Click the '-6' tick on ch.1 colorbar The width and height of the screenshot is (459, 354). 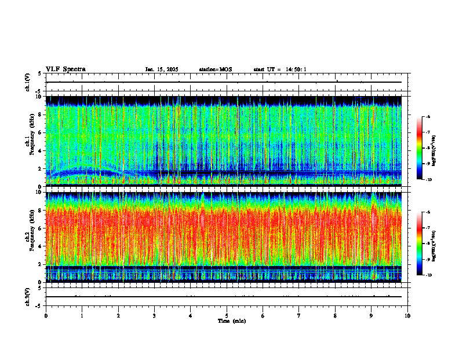428,117
